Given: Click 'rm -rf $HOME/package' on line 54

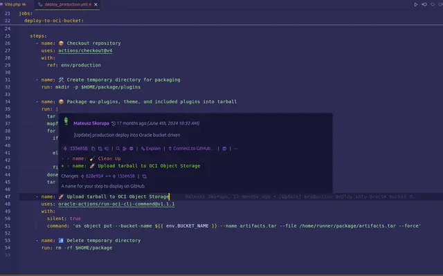Looking at the screenshot, I should click(x=84, y=248).
